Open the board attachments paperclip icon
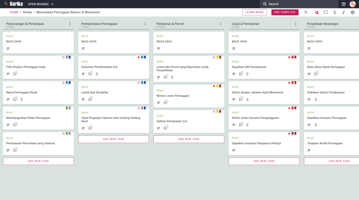Image resolution: width=359 pixels, height=200 pixels. pos(335,12)
